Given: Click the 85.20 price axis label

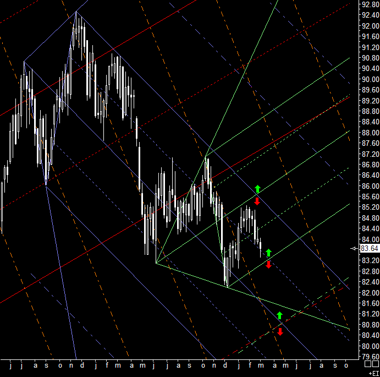Looking at the screenshot, I should pos(370,207).
